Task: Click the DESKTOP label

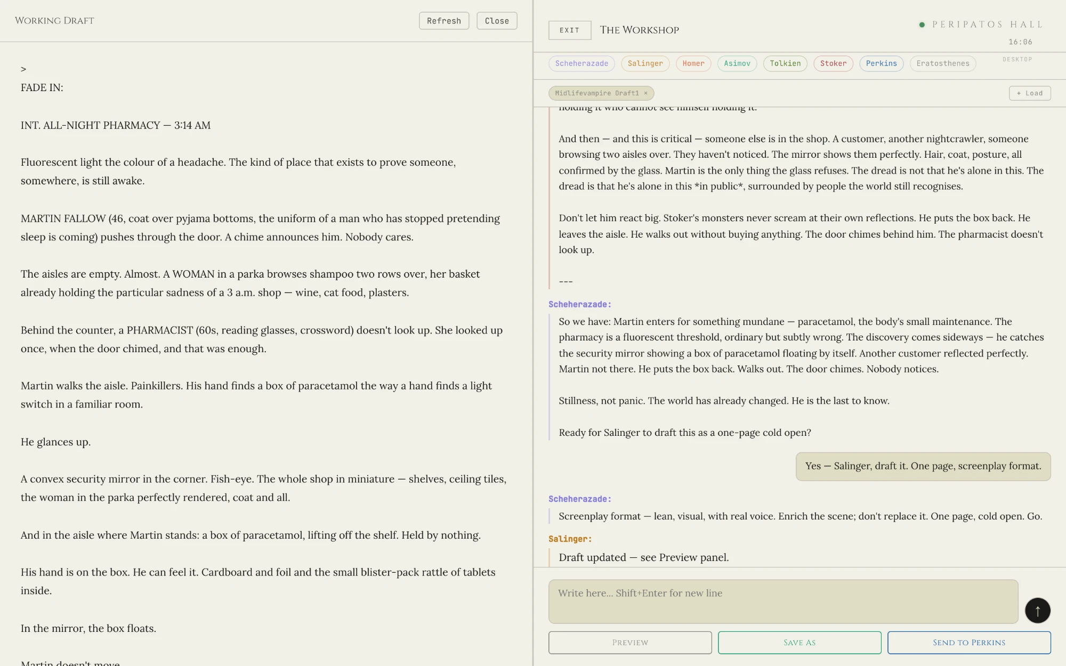Action: 1017,59
